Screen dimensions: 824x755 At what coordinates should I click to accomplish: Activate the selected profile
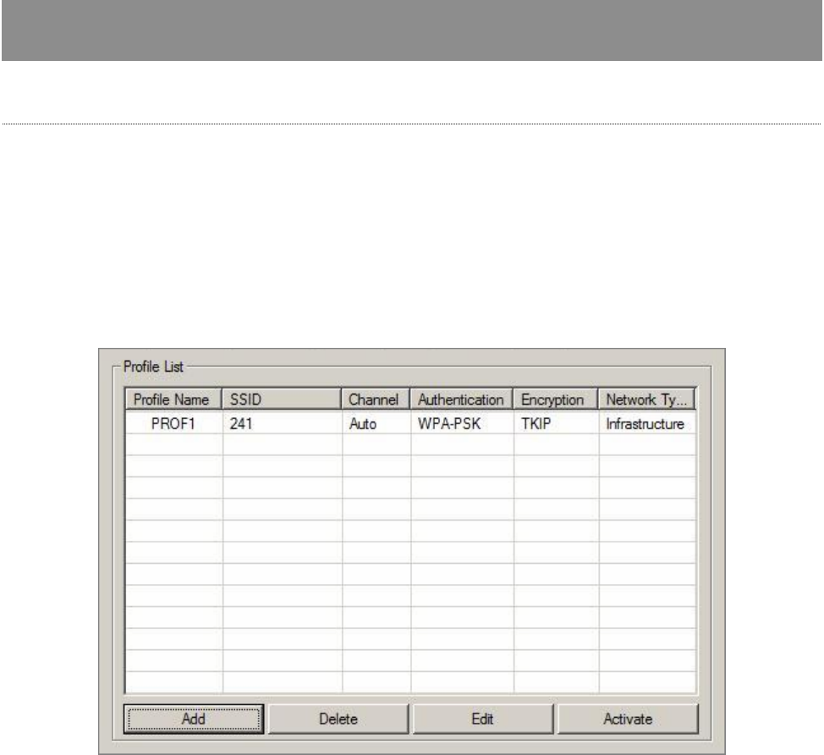(x=628, y=719)
